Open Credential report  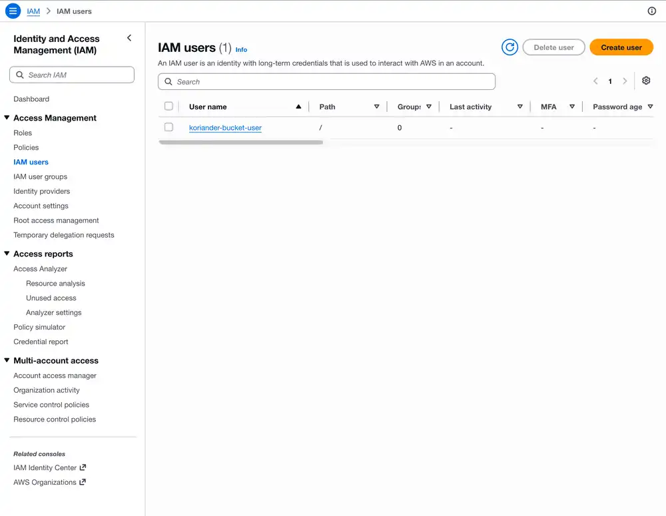(x=41, y=342)
